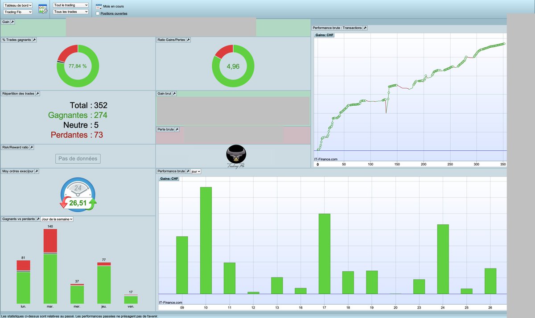Open wrench settings for Répartition des trades

(37, 94)
